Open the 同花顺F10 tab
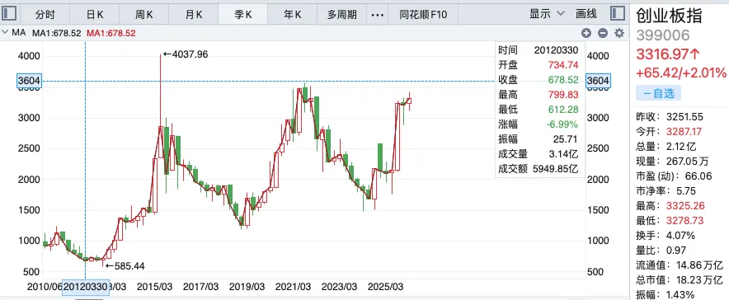Viewport: 729px width, 300px height. point(423,15)
